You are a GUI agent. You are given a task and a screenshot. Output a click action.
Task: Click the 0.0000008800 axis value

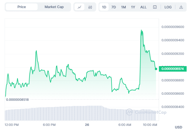click(x=173, y=80)
